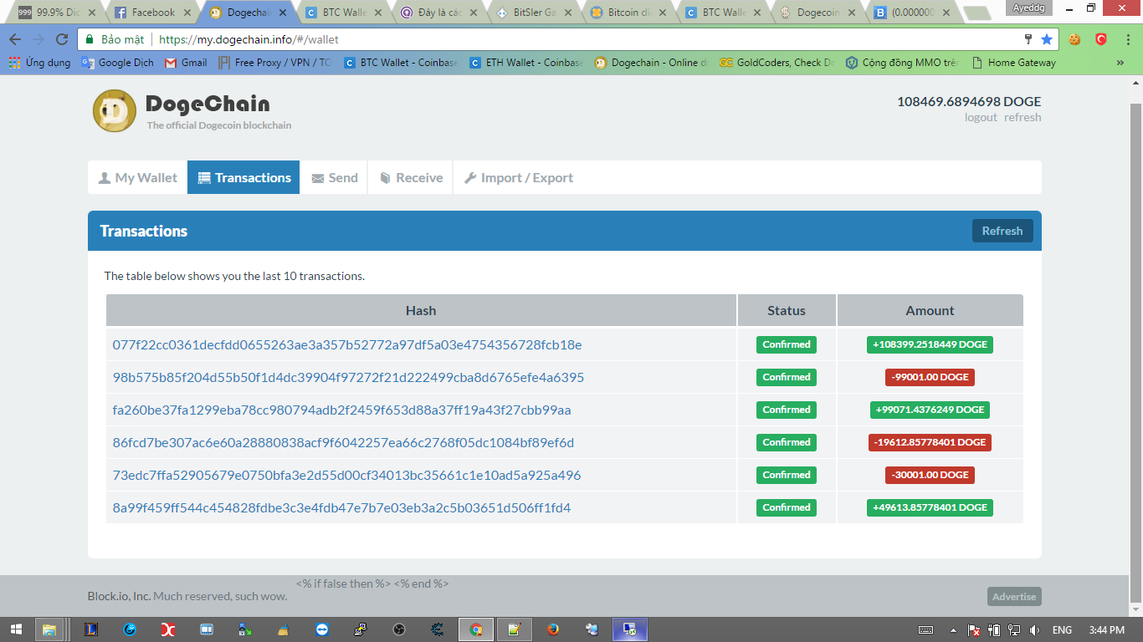The height and width of the screenshot is (642, 1143).
Task: Expand the bookmarks overflow chevron
Action: pyautogui.click(x=1120, y=63)
